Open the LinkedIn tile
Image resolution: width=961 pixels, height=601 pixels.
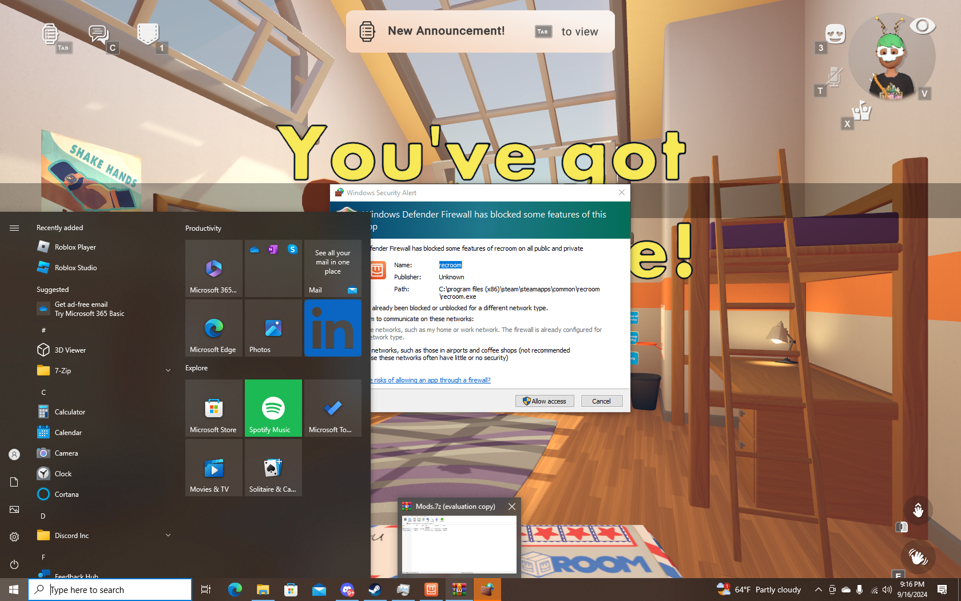[333, 328]
